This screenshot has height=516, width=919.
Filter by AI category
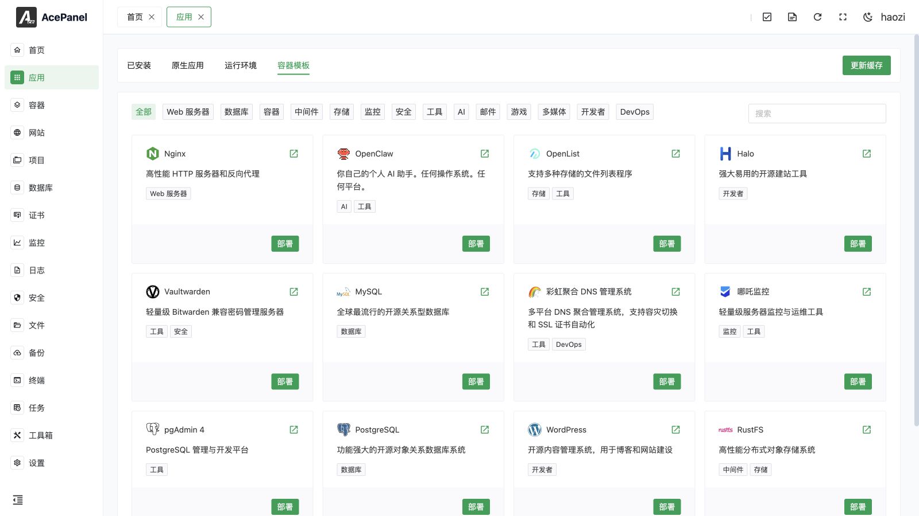461,112
